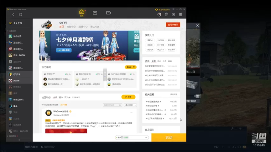Select the 51神车节 community filter tab
Viewport: 271px width, 152px height.
pos(76,97)
